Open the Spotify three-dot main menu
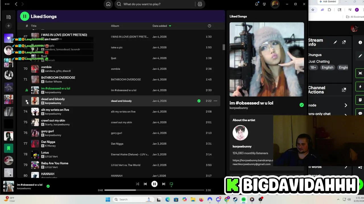 coord(7,4)
